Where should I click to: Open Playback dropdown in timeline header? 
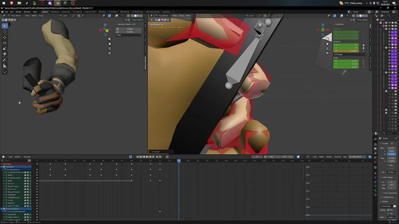click(x=28, y=157)
